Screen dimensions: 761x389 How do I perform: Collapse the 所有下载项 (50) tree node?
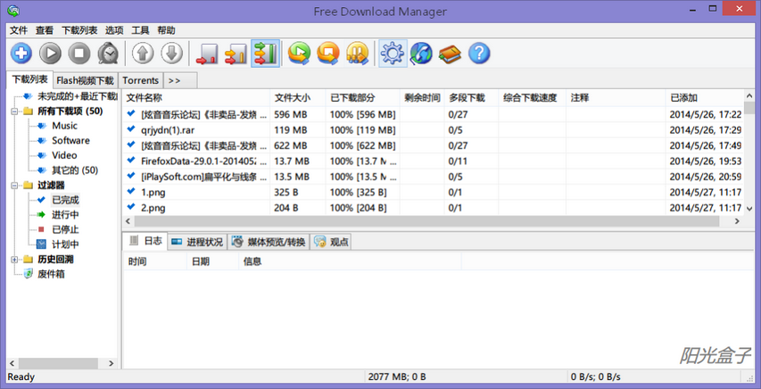pyautogui.click(x=14, y=112)
